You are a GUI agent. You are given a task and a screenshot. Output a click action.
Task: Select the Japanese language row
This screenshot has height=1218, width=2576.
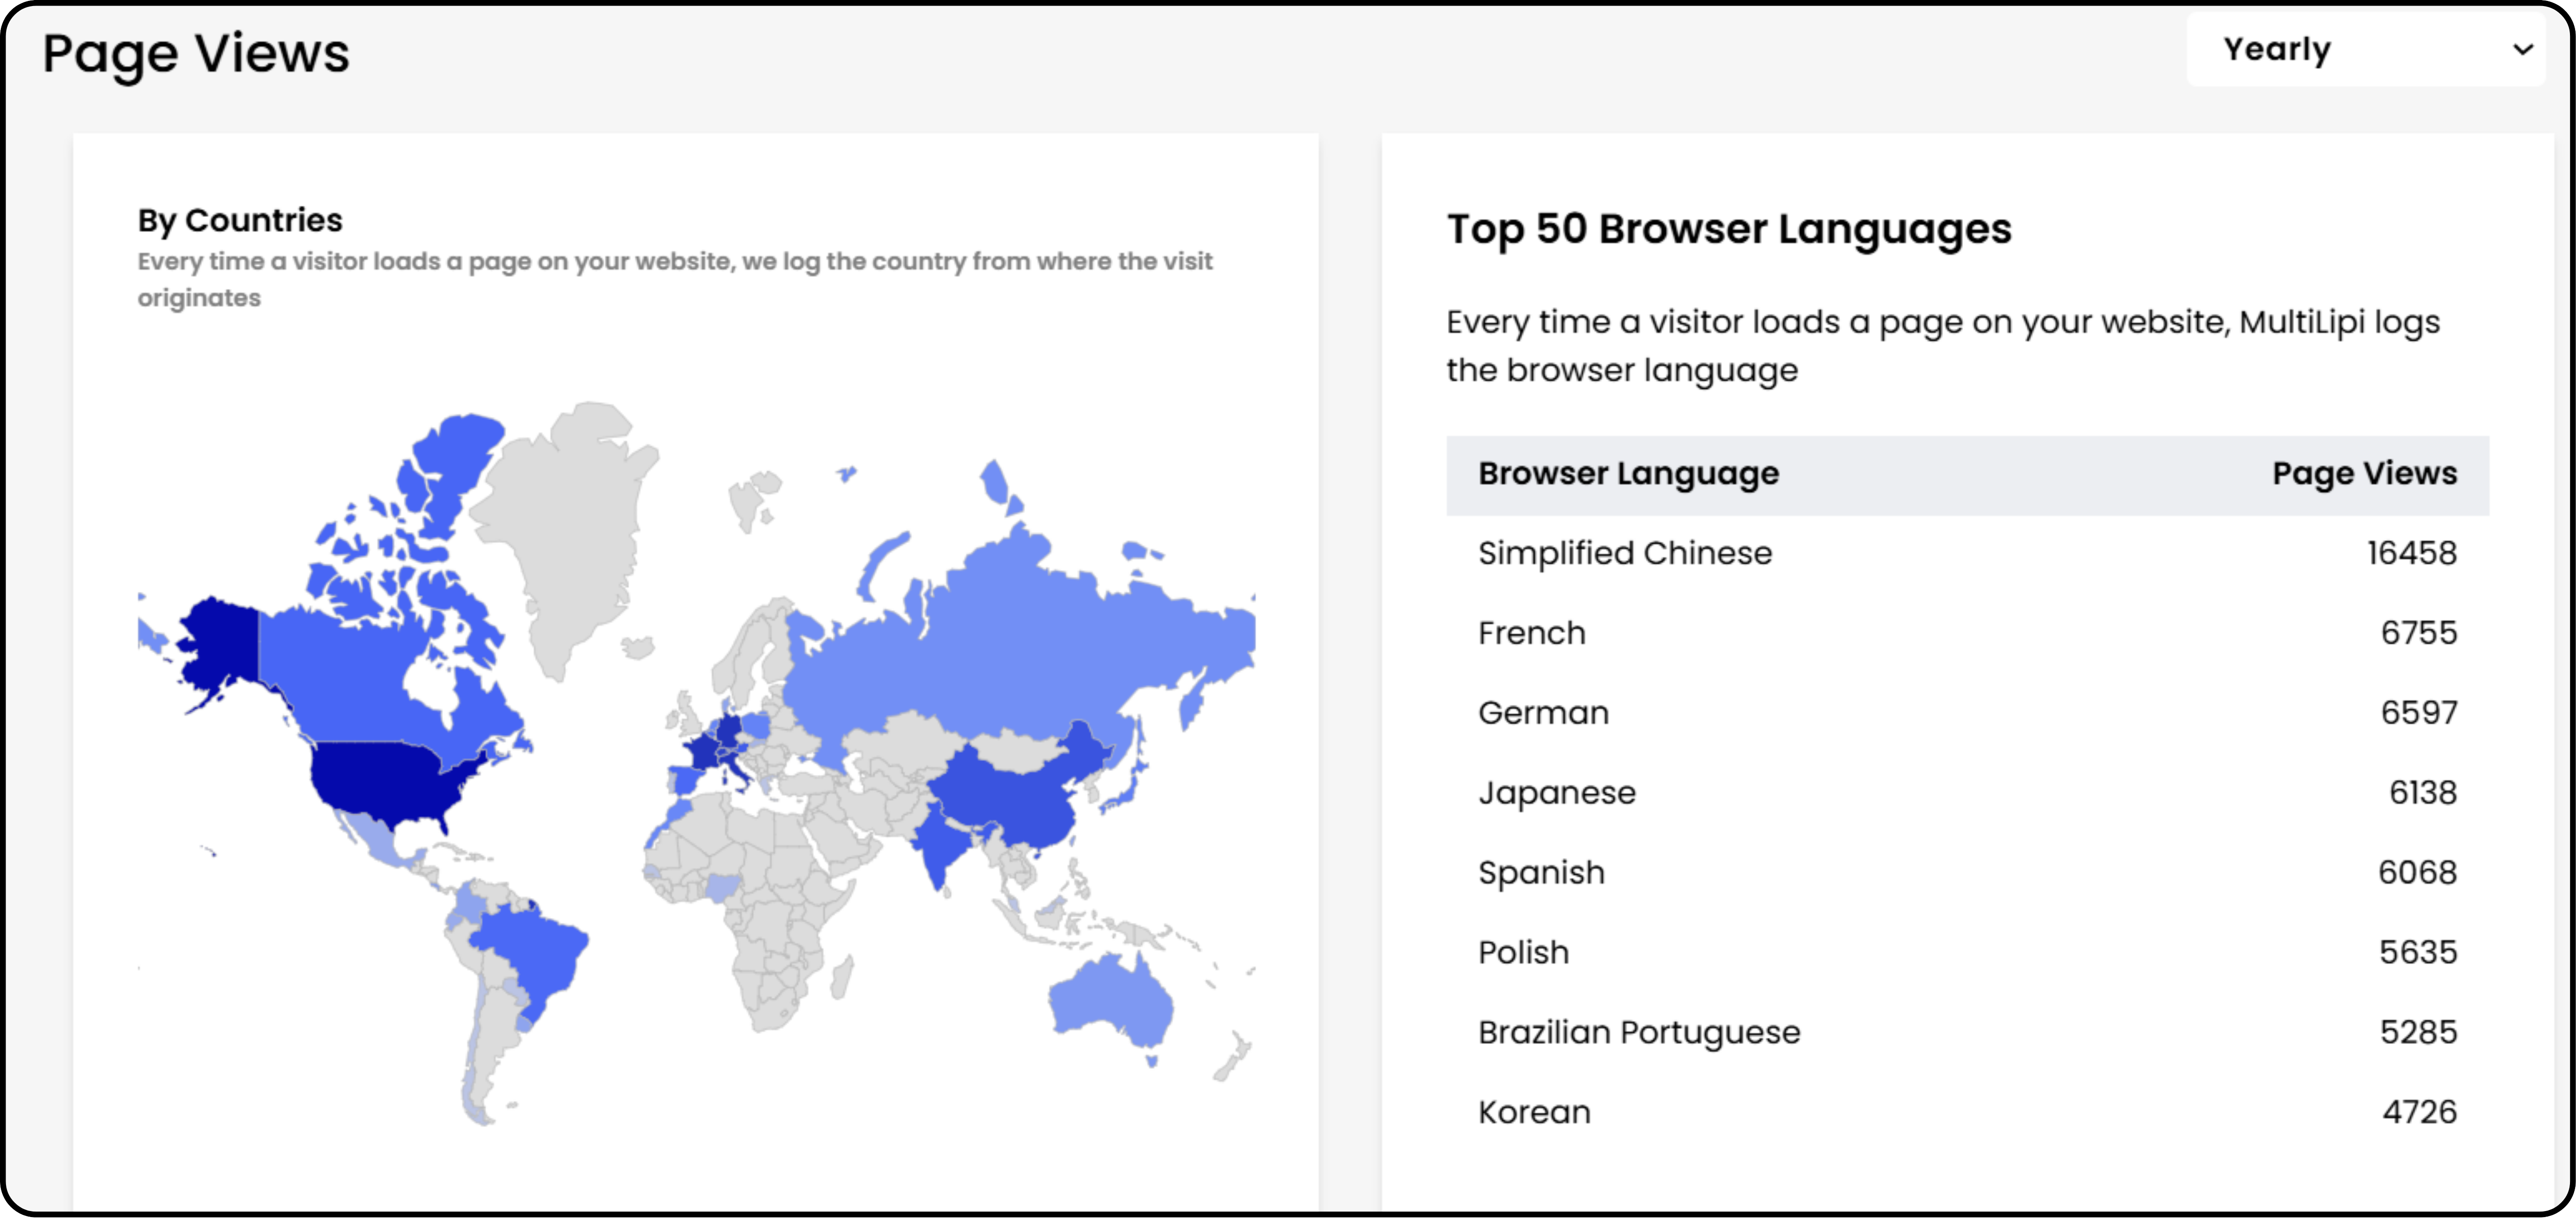coord(1967,793)
